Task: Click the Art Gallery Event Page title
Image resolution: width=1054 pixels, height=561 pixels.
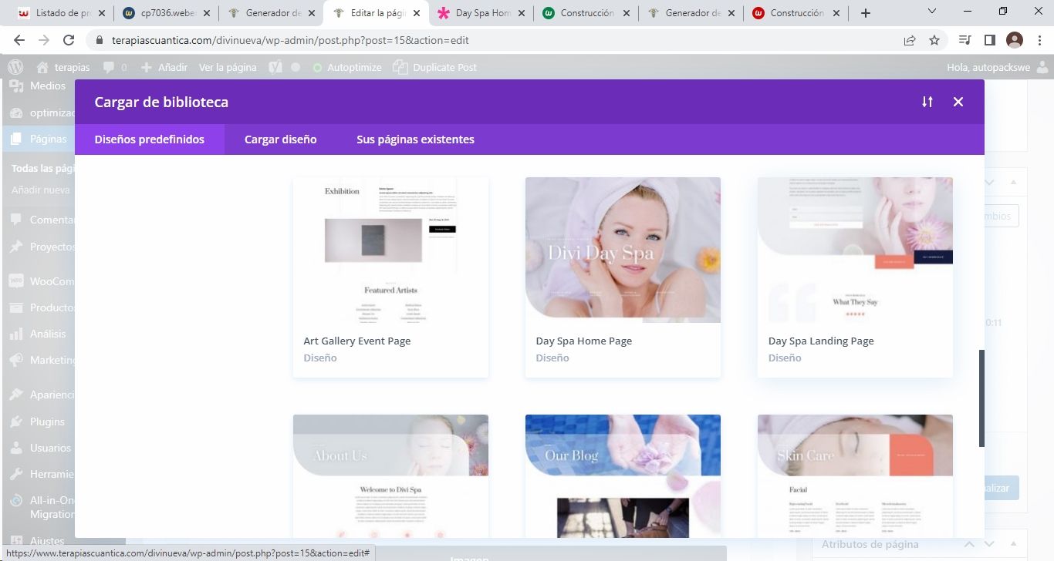Action: pos(357,341)
